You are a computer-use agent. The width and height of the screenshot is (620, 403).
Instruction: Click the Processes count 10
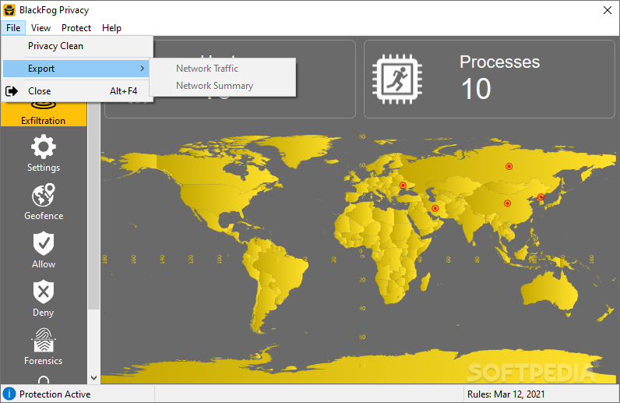[476, 89]
